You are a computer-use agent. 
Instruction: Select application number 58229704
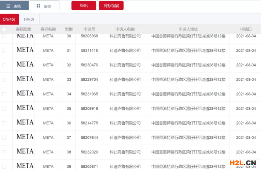[x=89, y=80]
